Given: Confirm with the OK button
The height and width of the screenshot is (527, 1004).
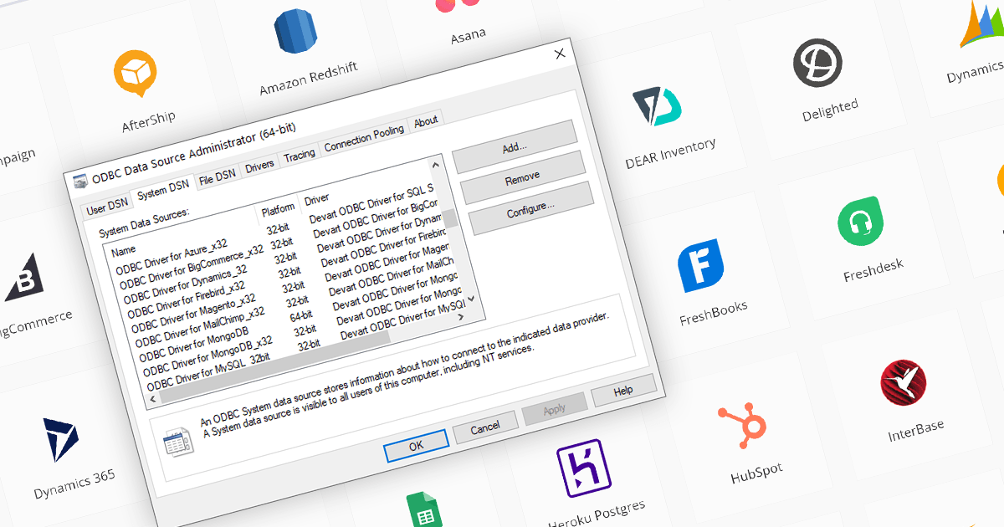Looking at the screenshot, I should pos(417,447).
